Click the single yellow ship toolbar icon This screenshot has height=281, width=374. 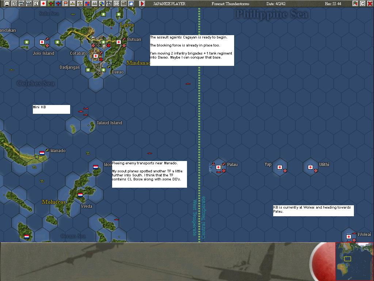[x=73, y=4]
